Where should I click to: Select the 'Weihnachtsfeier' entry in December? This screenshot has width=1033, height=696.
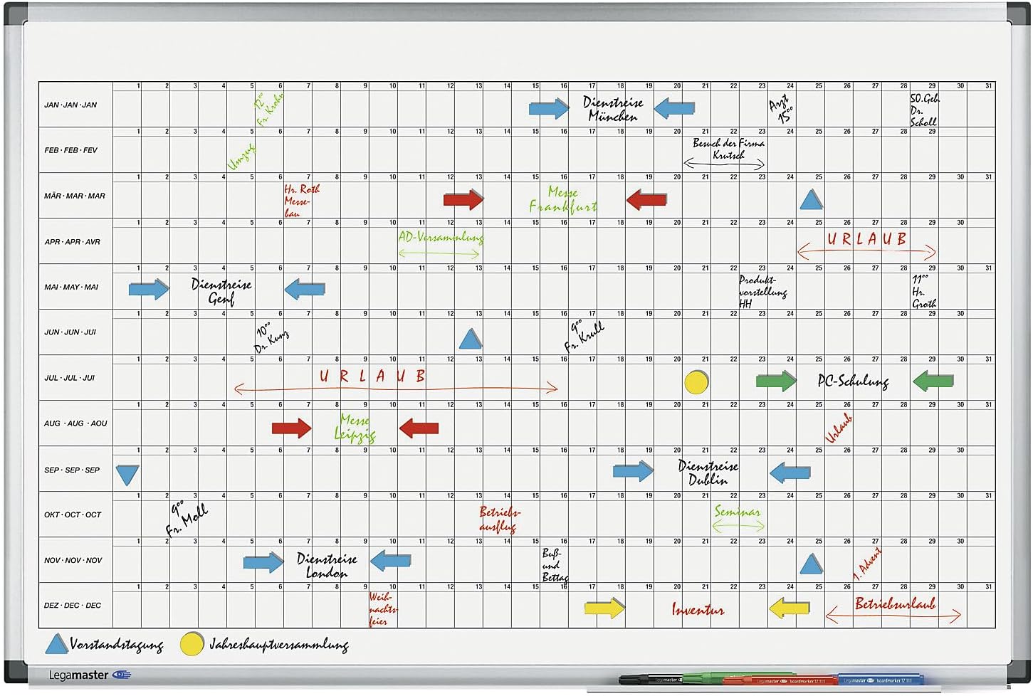(x=383, y=608)
